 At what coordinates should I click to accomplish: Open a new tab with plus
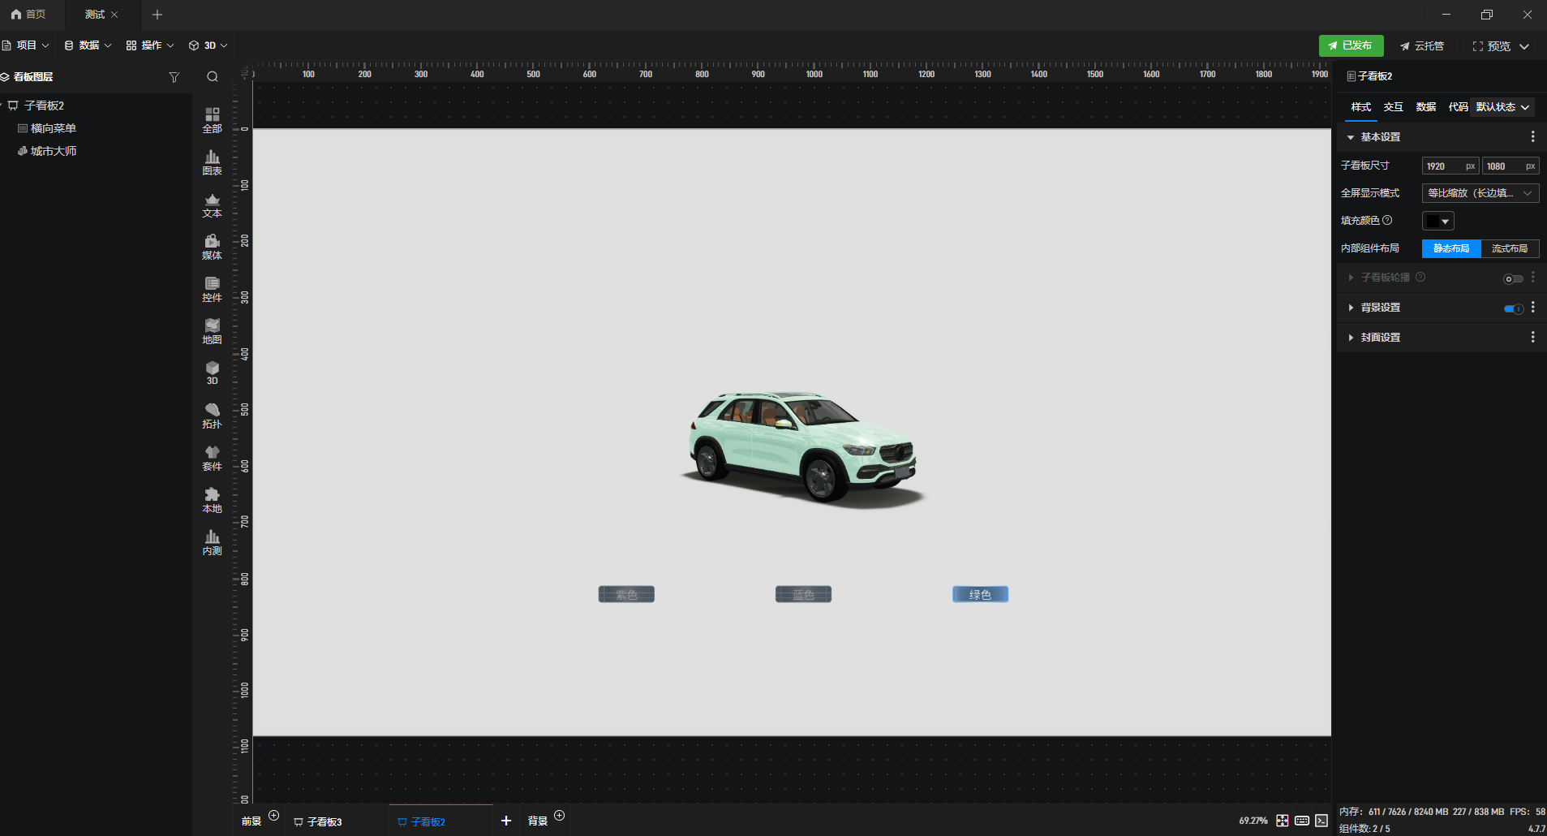tap(157, 15)
